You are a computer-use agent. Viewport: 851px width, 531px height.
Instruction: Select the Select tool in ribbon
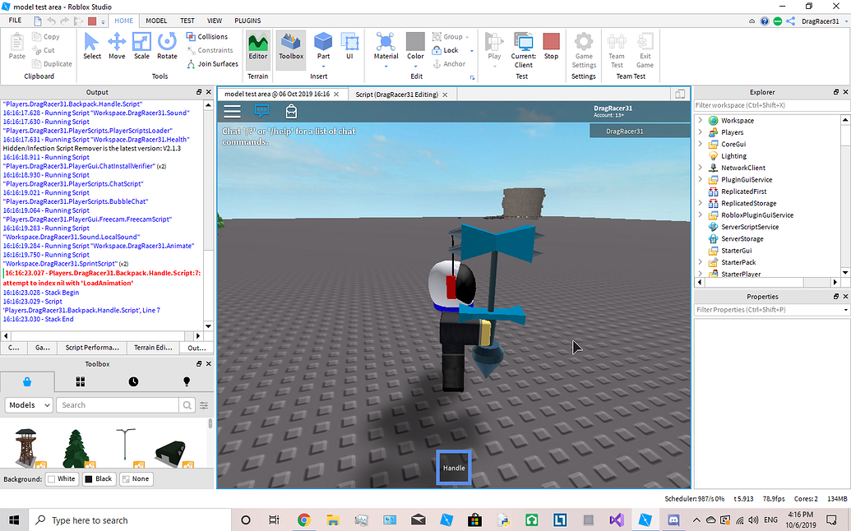[x=92, y=46]
